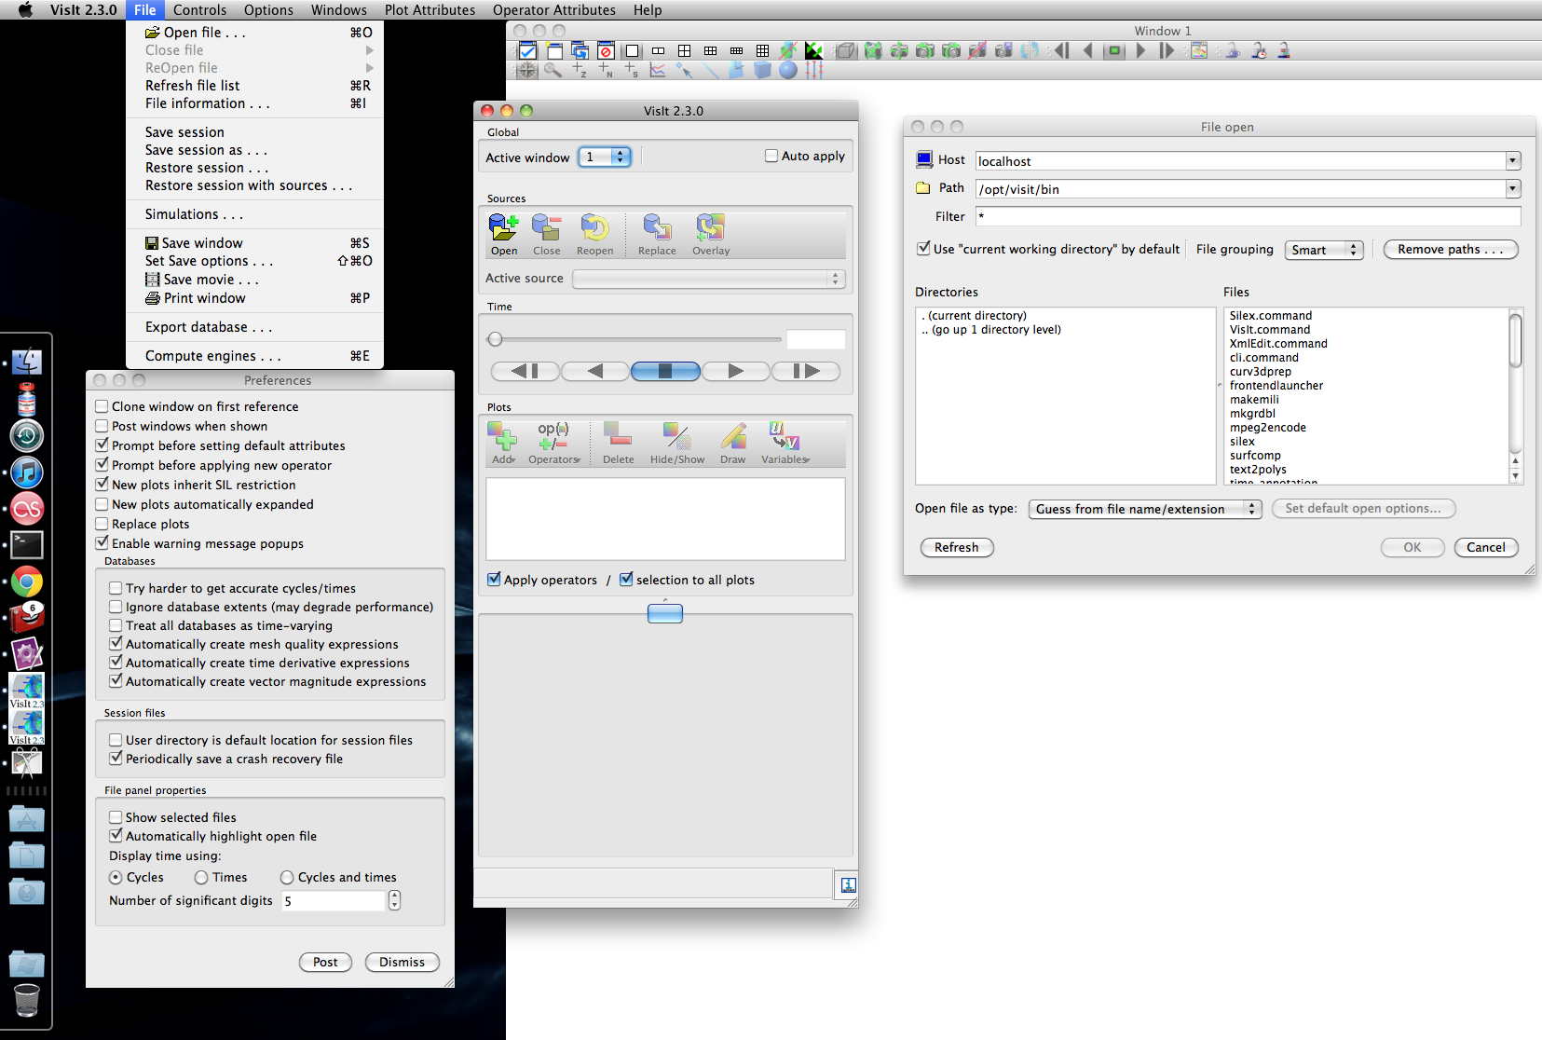Uncheck New plots inherit SIL restriction
The height and width of the screenshot is (1040, 1542).
(x=102, y=485)
